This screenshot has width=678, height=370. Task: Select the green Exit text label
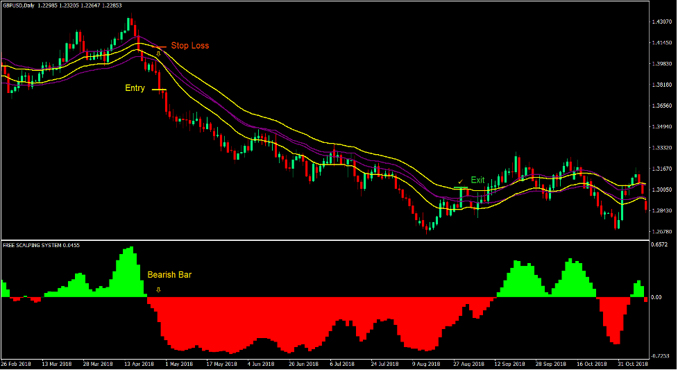coord(477,180)
